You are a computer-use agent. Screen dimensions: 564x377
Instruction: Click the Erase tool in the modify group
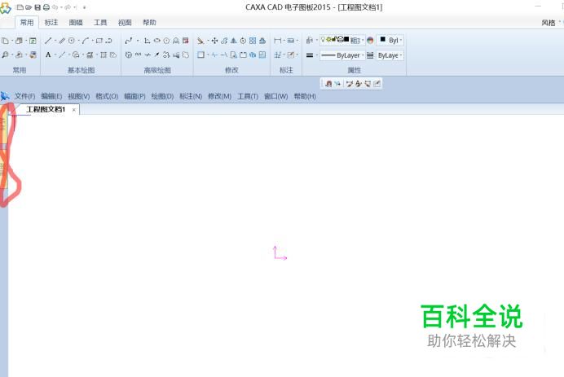(200, 41)
